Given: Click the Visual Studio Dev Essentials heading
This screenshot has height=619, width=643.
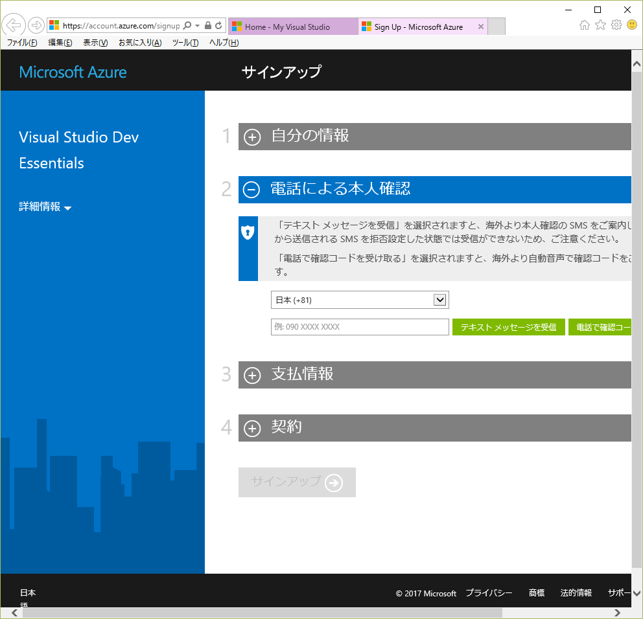Looking at the screenshot, I should 78,150.
